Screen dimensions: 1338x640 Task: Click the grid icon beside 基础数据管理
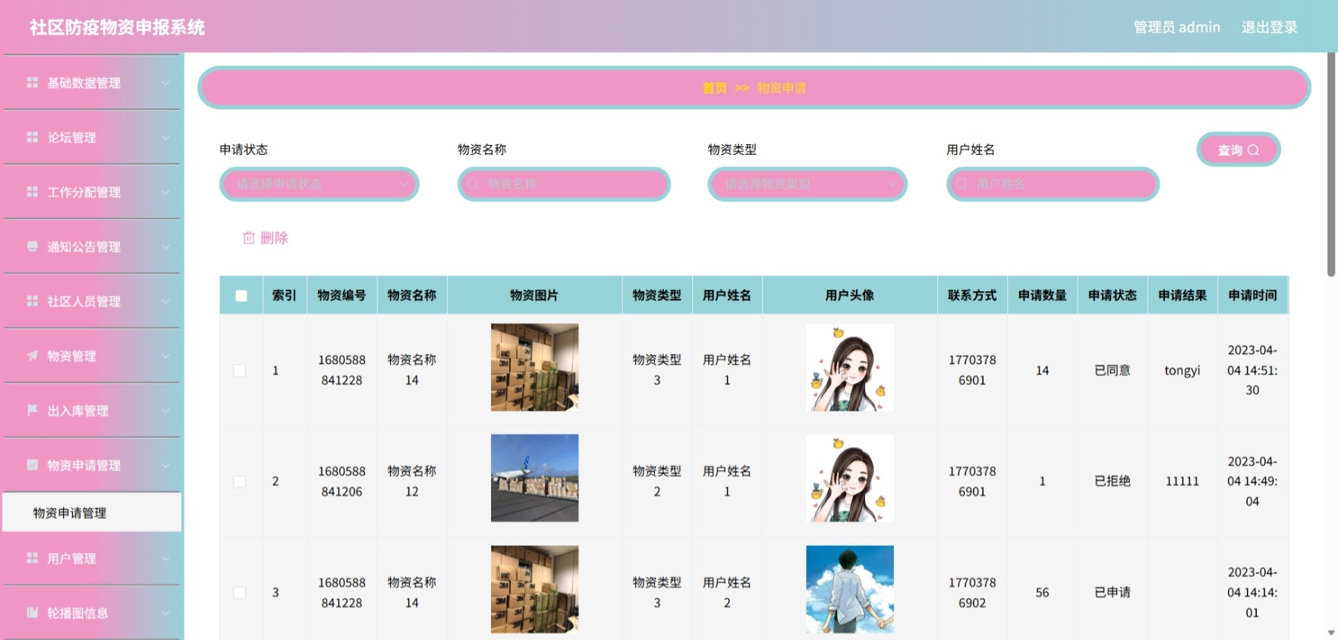(x=32, y=83)
